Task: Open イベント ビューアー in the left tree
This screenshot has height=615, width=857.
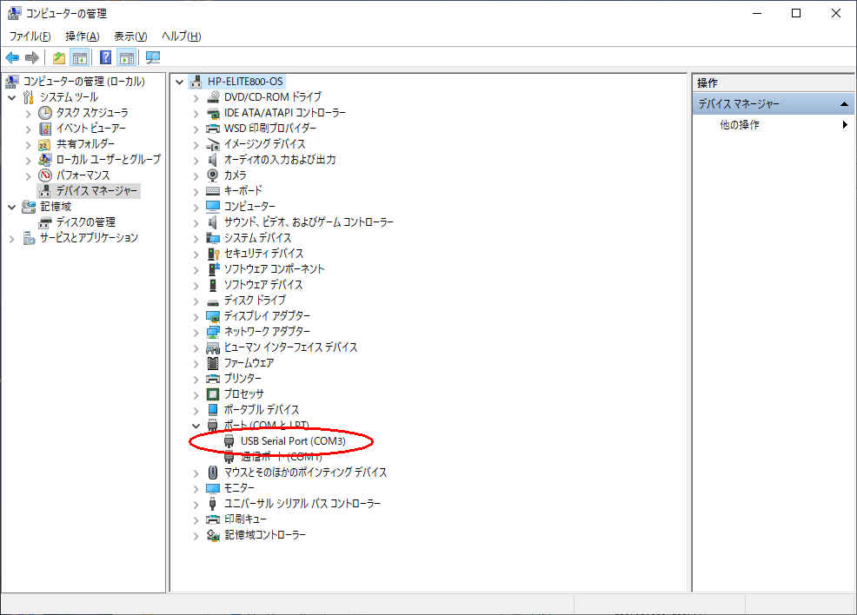Action: tap(90, 129)
